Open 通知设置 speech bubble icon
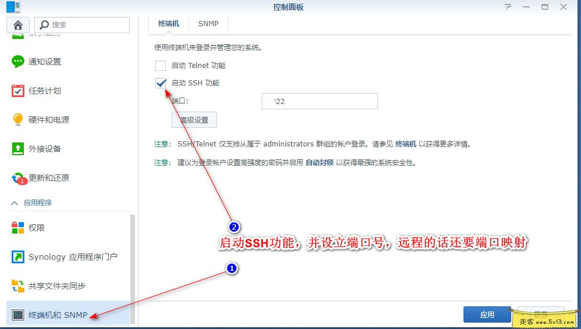Screen dimensions: 581x329 click(x=18, y=62)
